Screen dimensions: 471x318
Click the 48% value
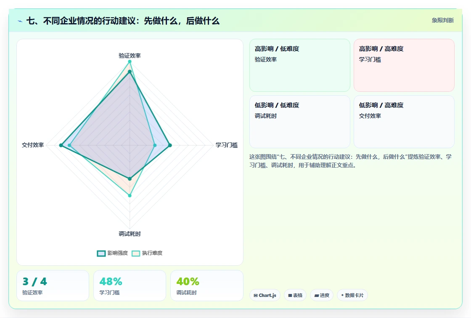111,282
